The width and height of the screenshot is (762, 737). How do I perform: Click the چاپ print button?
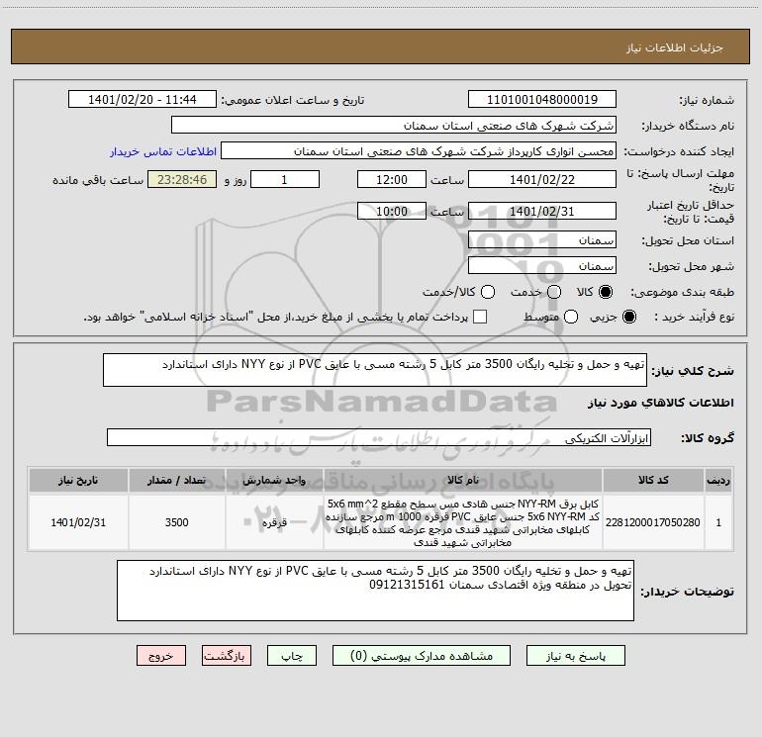tap(292, 656)
